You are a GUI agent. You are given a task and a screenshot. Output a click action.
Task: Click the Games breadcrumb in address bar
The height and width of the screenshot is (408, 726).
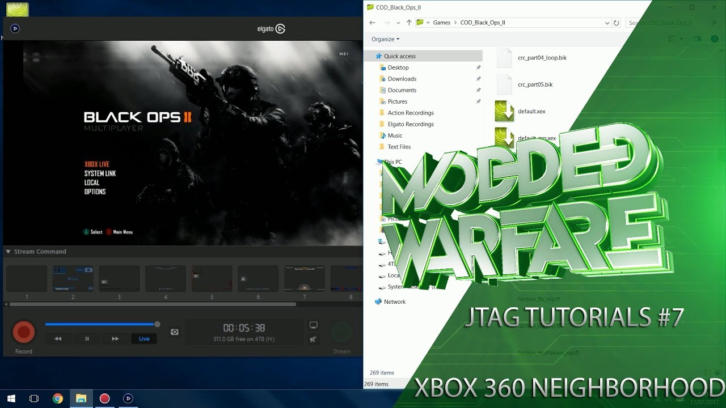tap(442, 23)
